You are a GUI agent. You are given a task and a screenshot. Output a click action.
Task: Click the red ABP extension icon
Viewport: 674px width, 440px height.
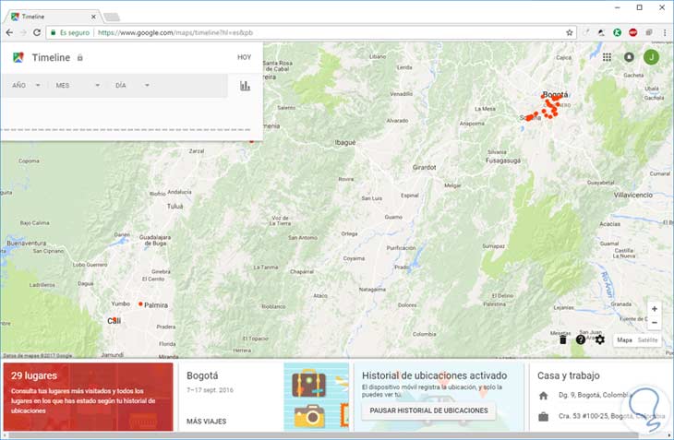633,32
